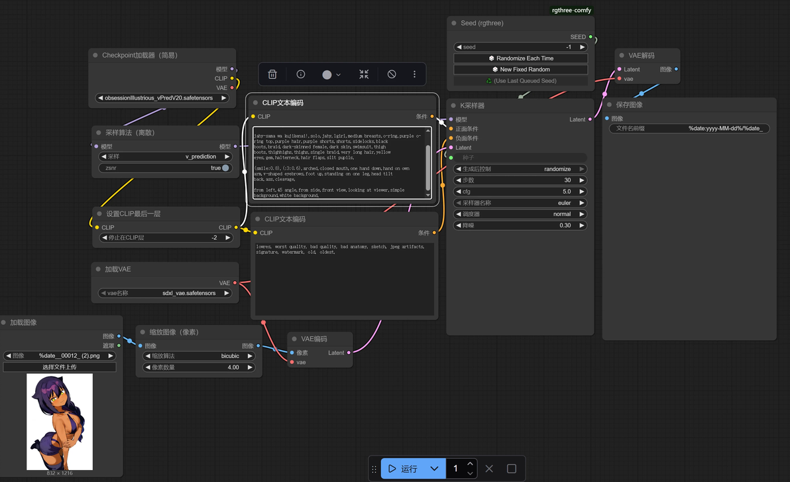Click the loaded image thumbnail preview
The height and width of the screenshot is (482, 790).
[60, 422]
